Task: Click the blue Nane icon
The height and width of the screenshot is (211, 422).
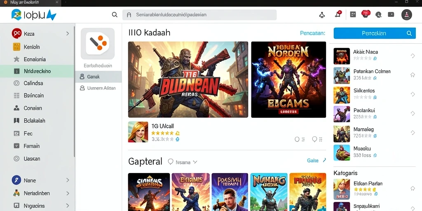Action: pos(16,180)
